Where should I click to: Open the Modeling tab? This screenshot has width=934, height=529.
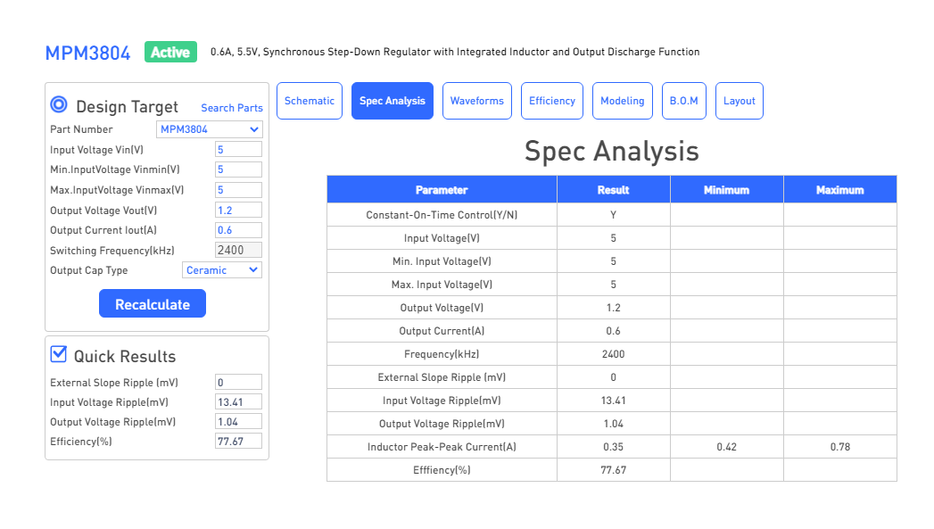click(x=623, y=101)
